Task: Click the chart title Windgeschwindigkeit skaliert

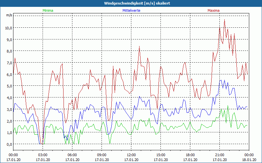Action: 137,3
